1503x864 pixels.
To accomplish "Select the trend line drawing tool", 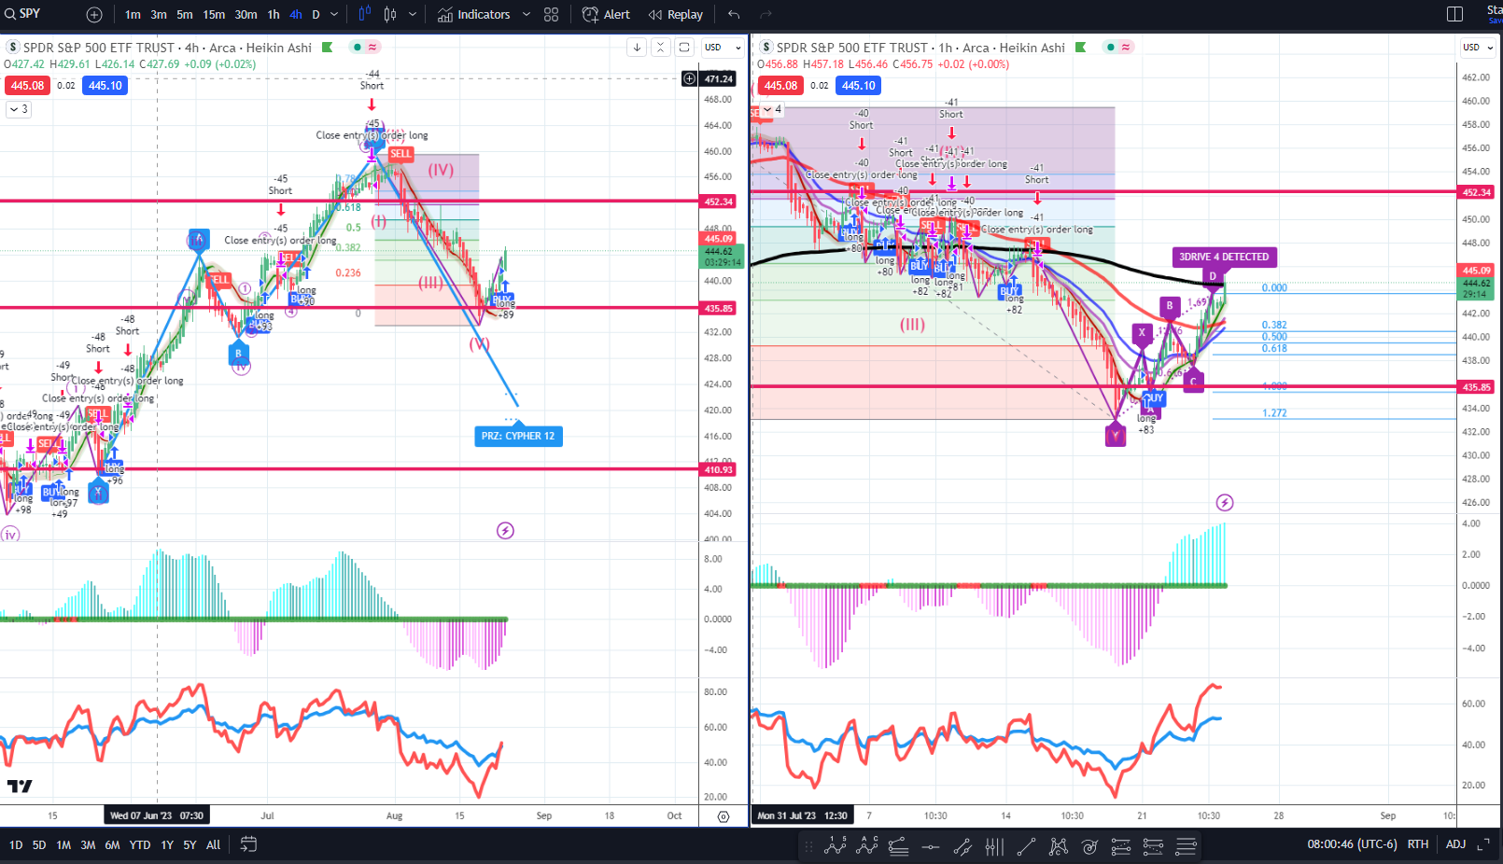I will (1026, 846).
